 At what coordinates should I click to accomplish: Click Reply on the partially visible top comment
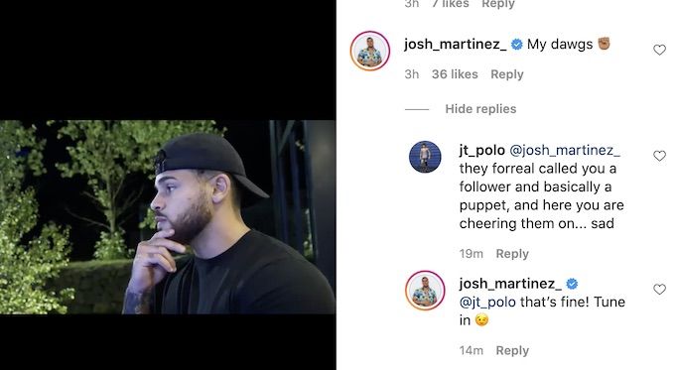pos(498,4)
